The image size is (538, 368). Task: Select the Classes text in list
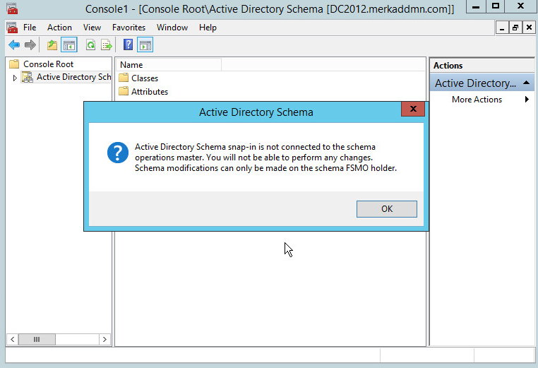coord(145,78)
